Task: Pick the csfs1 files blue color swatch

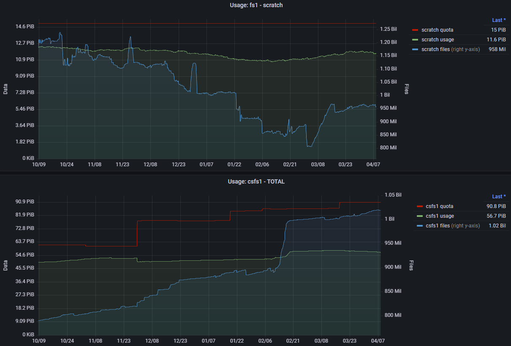Action: 419,226
